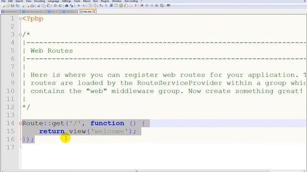Click the Open file toolbar icon
This screenshot has width=307, height=172.
[x=8, y=6]
